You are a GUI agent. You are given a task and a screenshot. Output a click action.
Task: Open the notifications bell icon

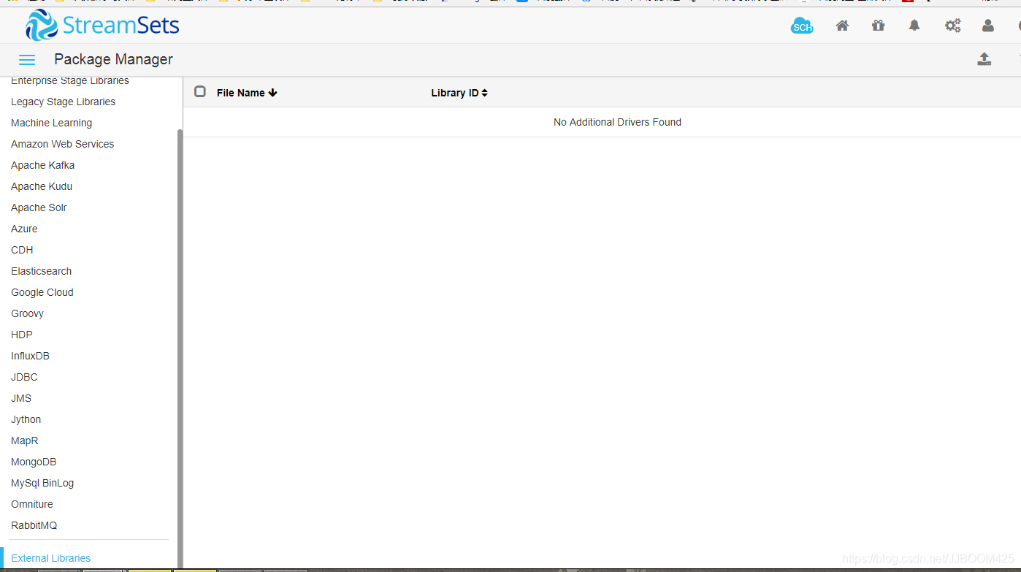pyautogui.click(x=914, y=26)
